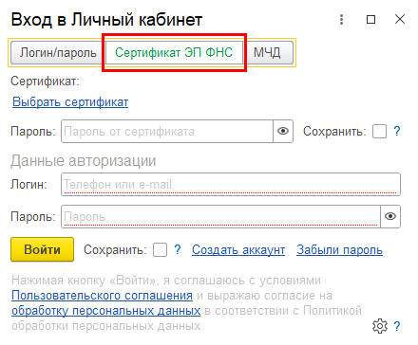
Task: Show certificate password via eye icon
Action: point(283,131)
